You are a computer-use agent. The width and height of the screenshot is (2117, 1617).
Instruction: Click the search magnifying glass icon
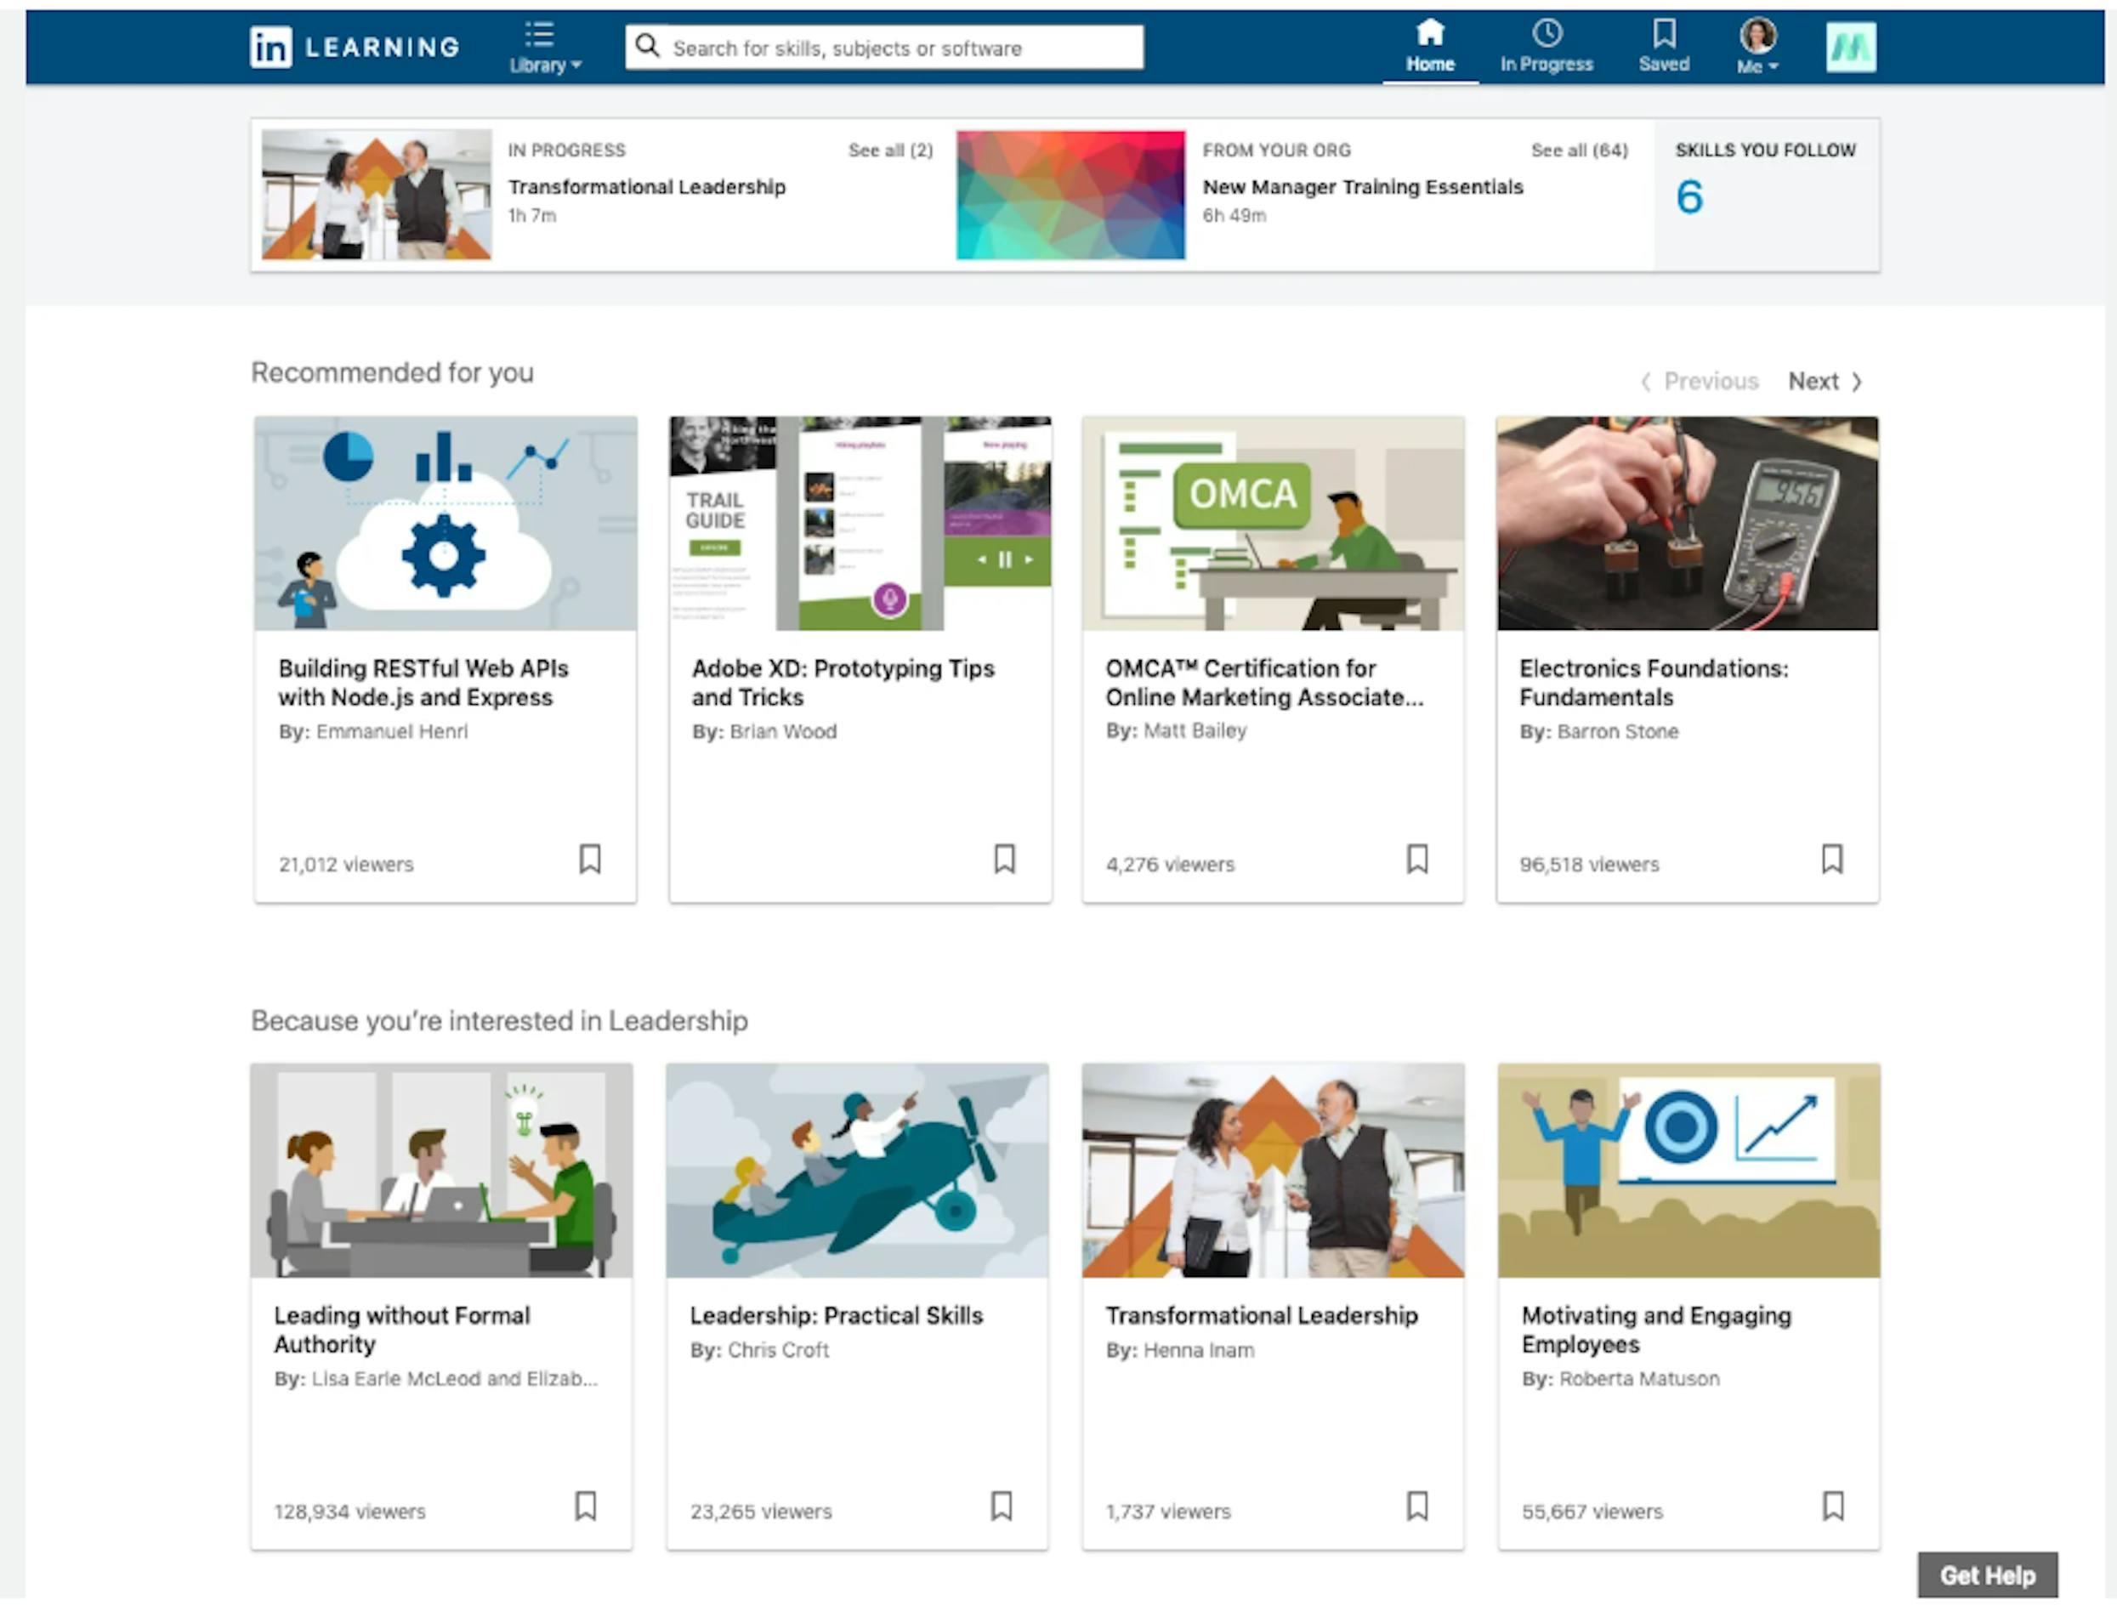point(648,45)
